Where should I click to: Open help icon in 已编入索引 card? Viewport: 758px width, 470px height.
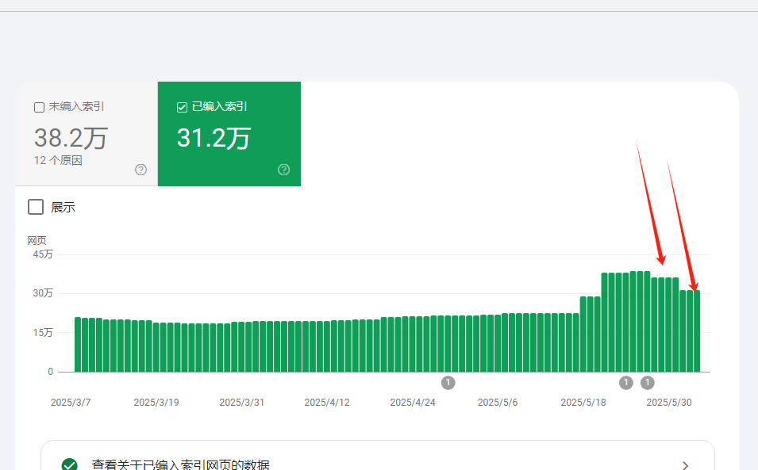point(284,170)
